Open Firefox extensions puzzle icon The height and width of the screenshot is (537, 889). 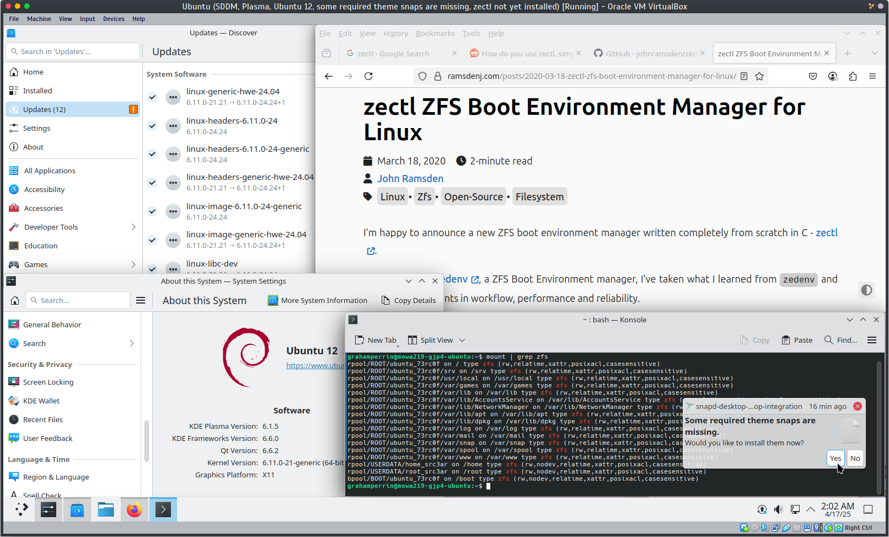click(x=853, y=76)
